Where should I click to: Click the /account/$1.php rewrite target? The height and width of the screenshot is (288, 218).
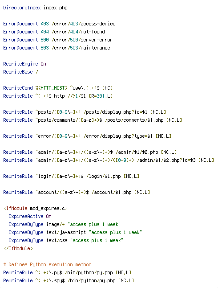[x=112, y=192]
